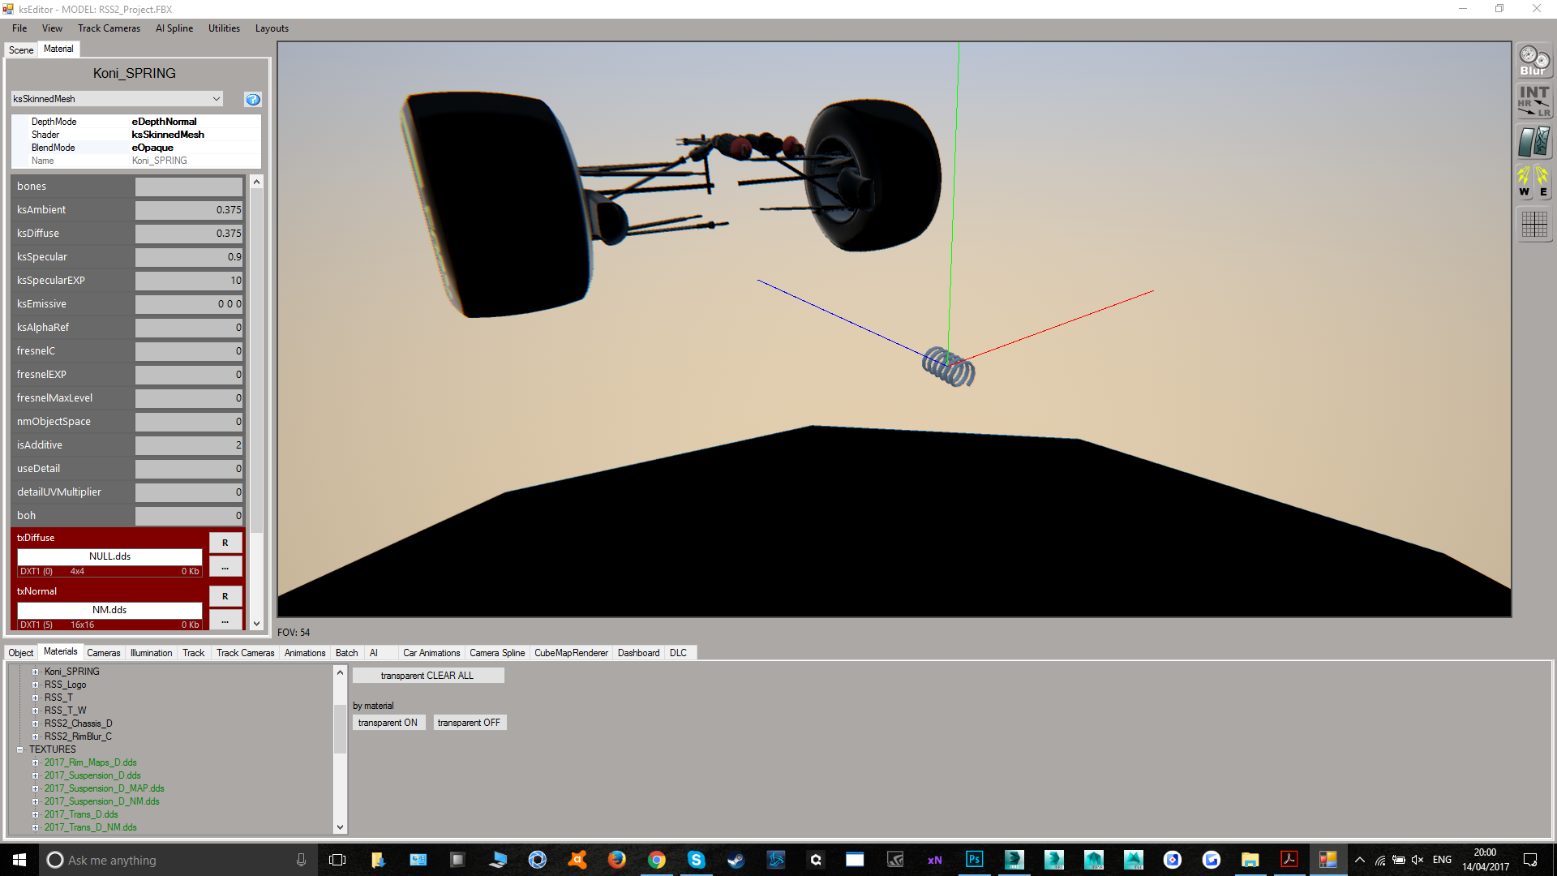Switch to the Scene tab
The image size is (1557, 876).
[x=21, y=50]
